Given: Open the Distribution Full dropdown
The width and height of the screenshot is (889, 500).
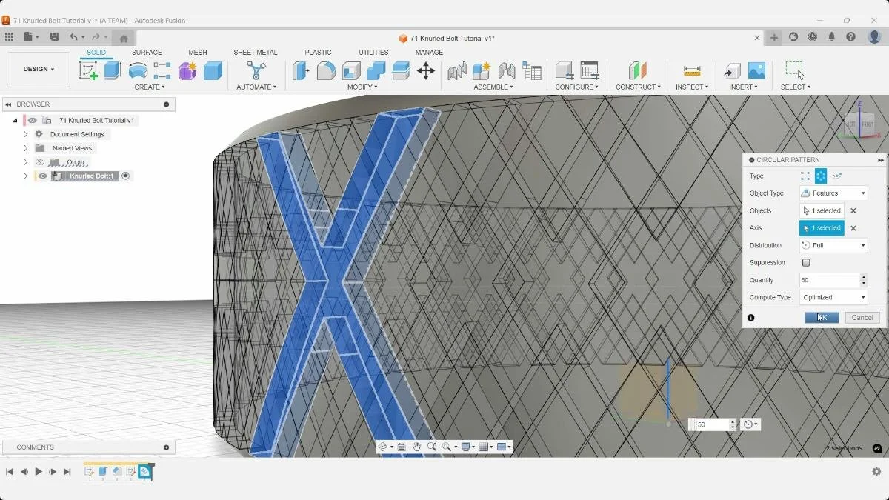Looking at the screenshot, I should click(x=833, y=245).
